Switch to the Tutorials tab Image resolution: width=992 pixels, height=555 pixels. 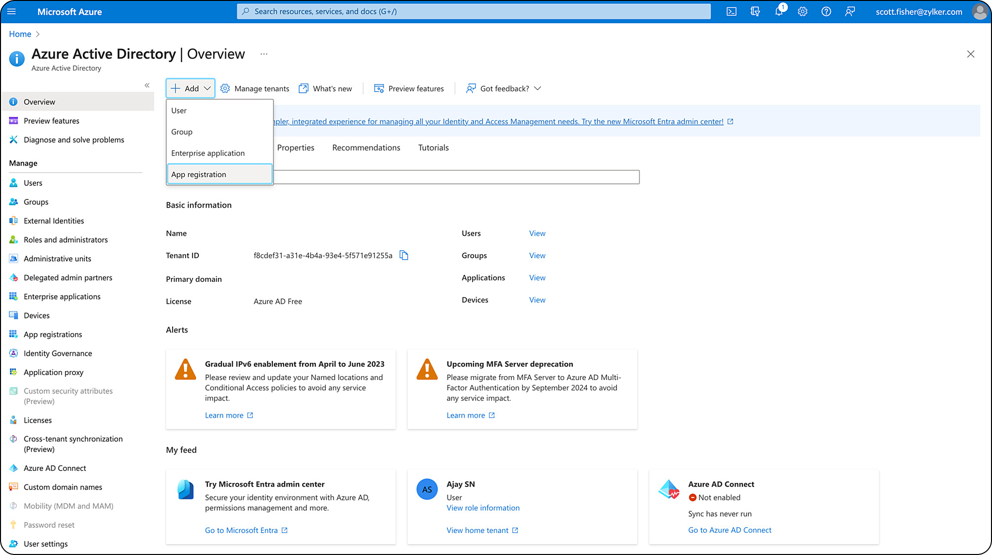433,148
